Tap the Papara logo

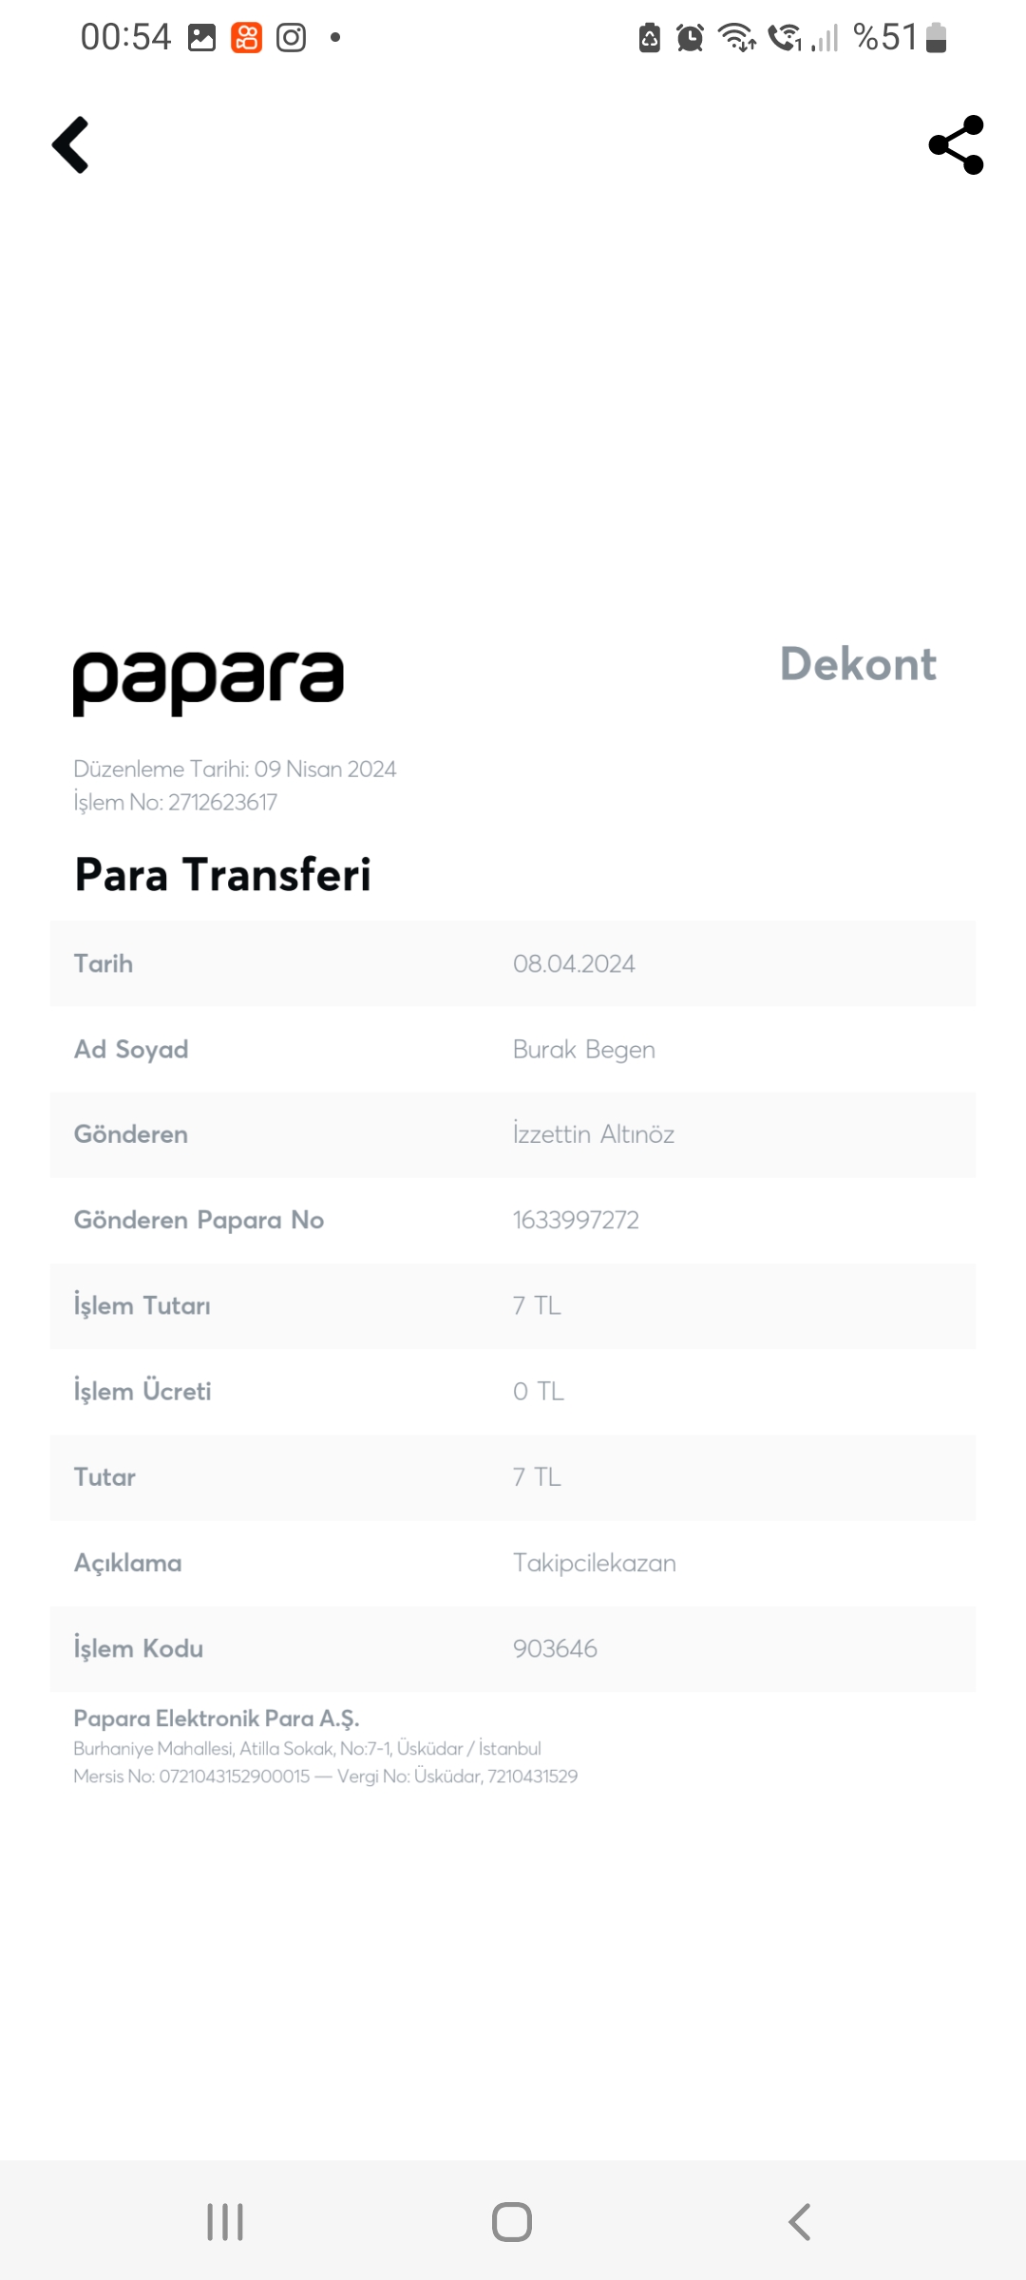click(x=208, y=682)
